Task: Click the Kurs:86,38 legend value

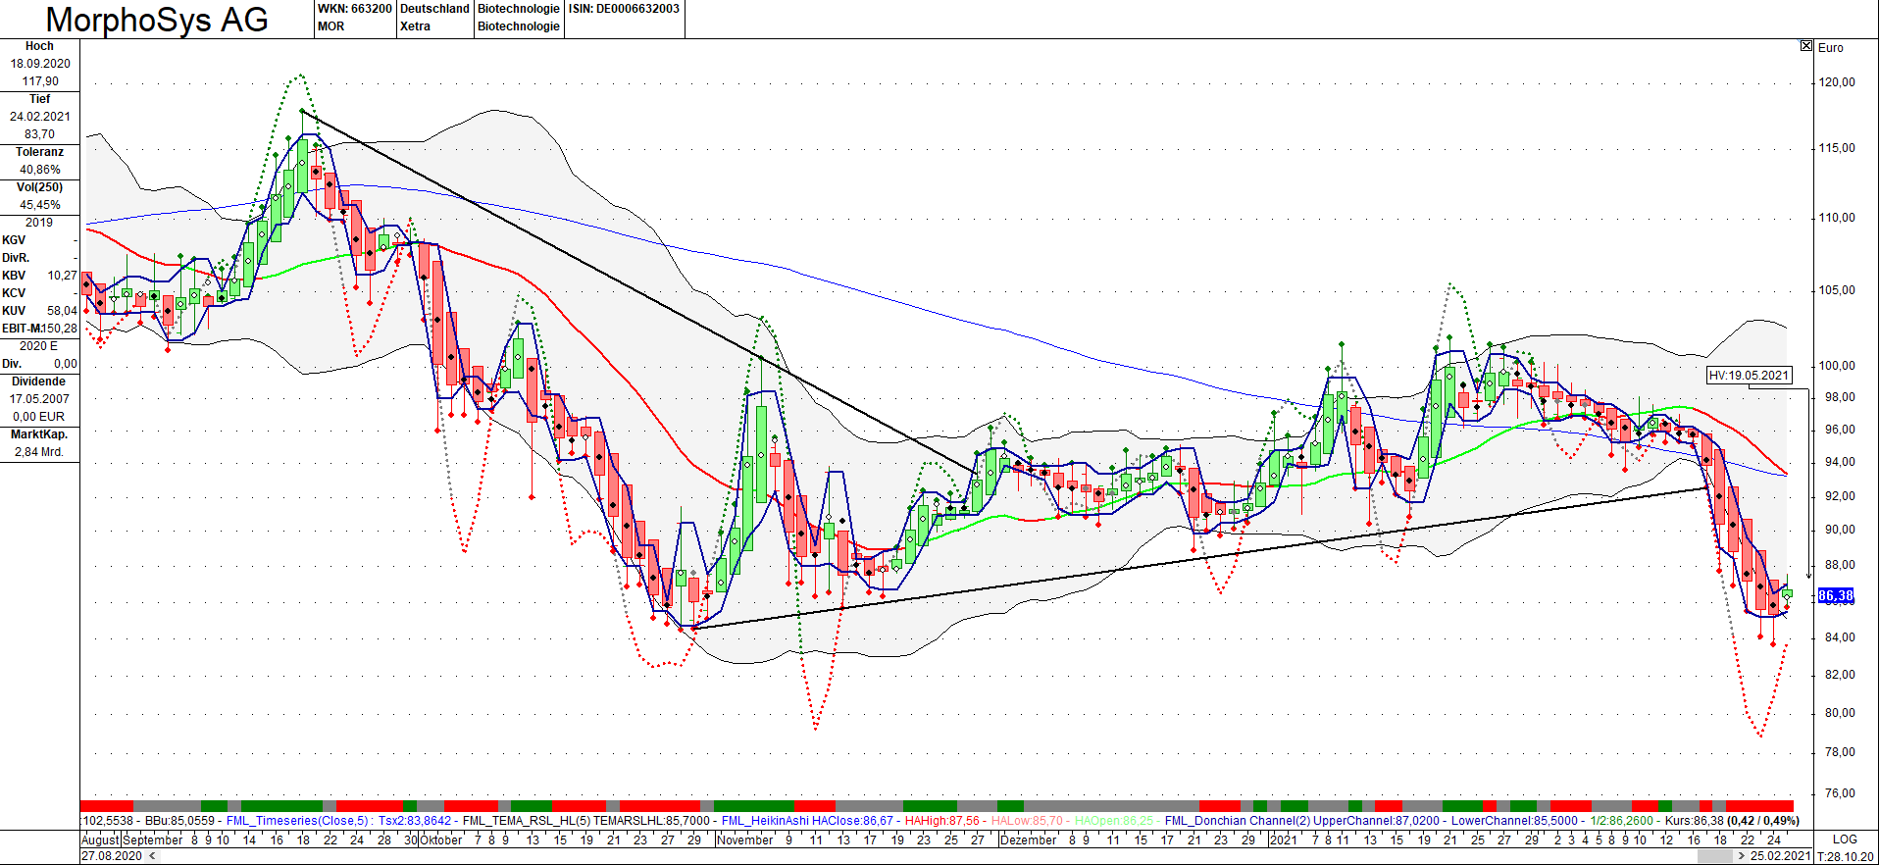Action: click(1695, 821)
